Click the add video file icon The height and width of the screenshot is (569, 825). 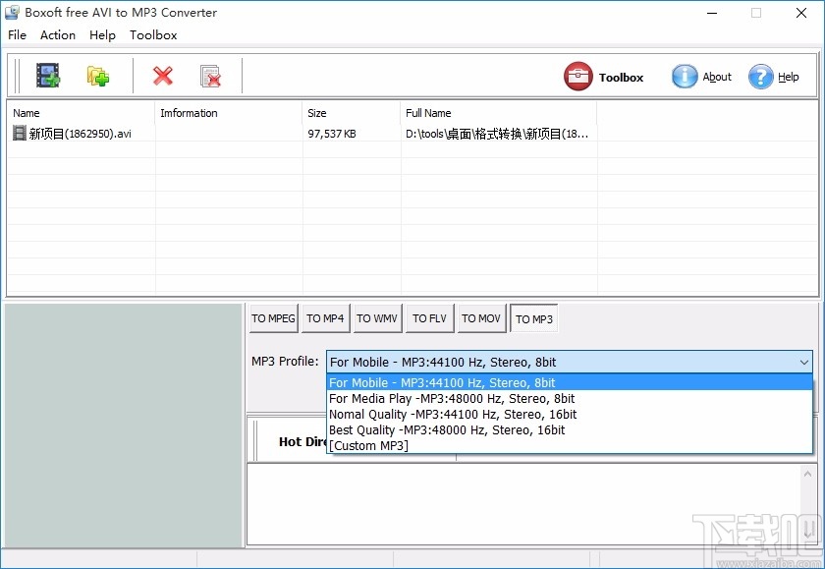47,75
